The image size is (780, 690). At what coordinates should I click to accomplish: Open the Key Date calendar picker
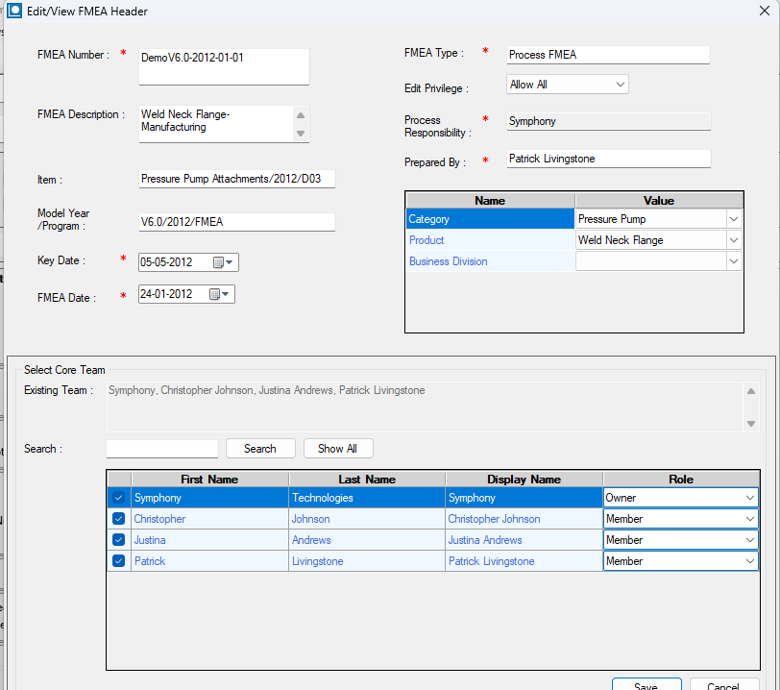click(x=222, y=262)
